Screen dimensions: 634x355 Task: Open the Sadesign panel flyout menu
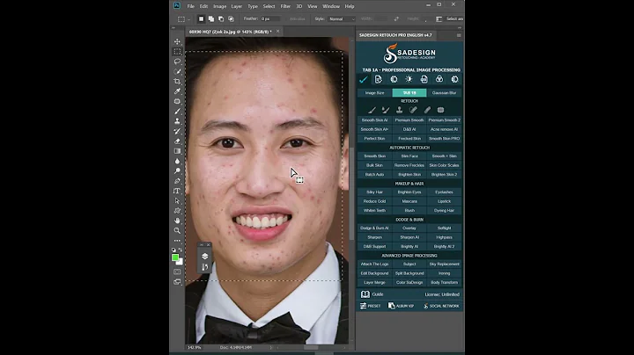pos(459,35)
